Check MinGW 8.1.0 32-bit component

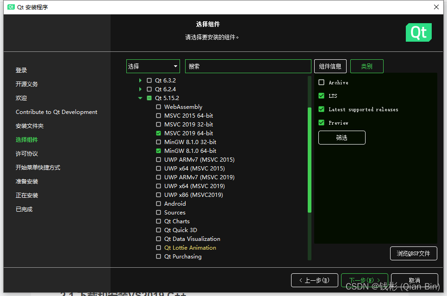159,142
